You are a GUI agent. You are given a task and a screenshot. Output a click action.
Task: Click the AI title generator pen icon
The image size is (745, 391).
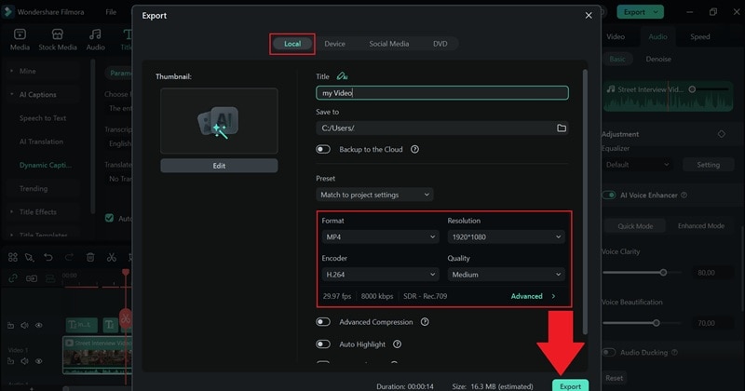coord(342,76)
